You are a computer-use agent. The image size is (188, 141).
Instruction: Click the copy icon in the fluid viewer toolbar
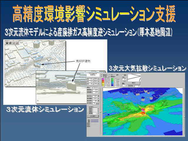(13, 43)
